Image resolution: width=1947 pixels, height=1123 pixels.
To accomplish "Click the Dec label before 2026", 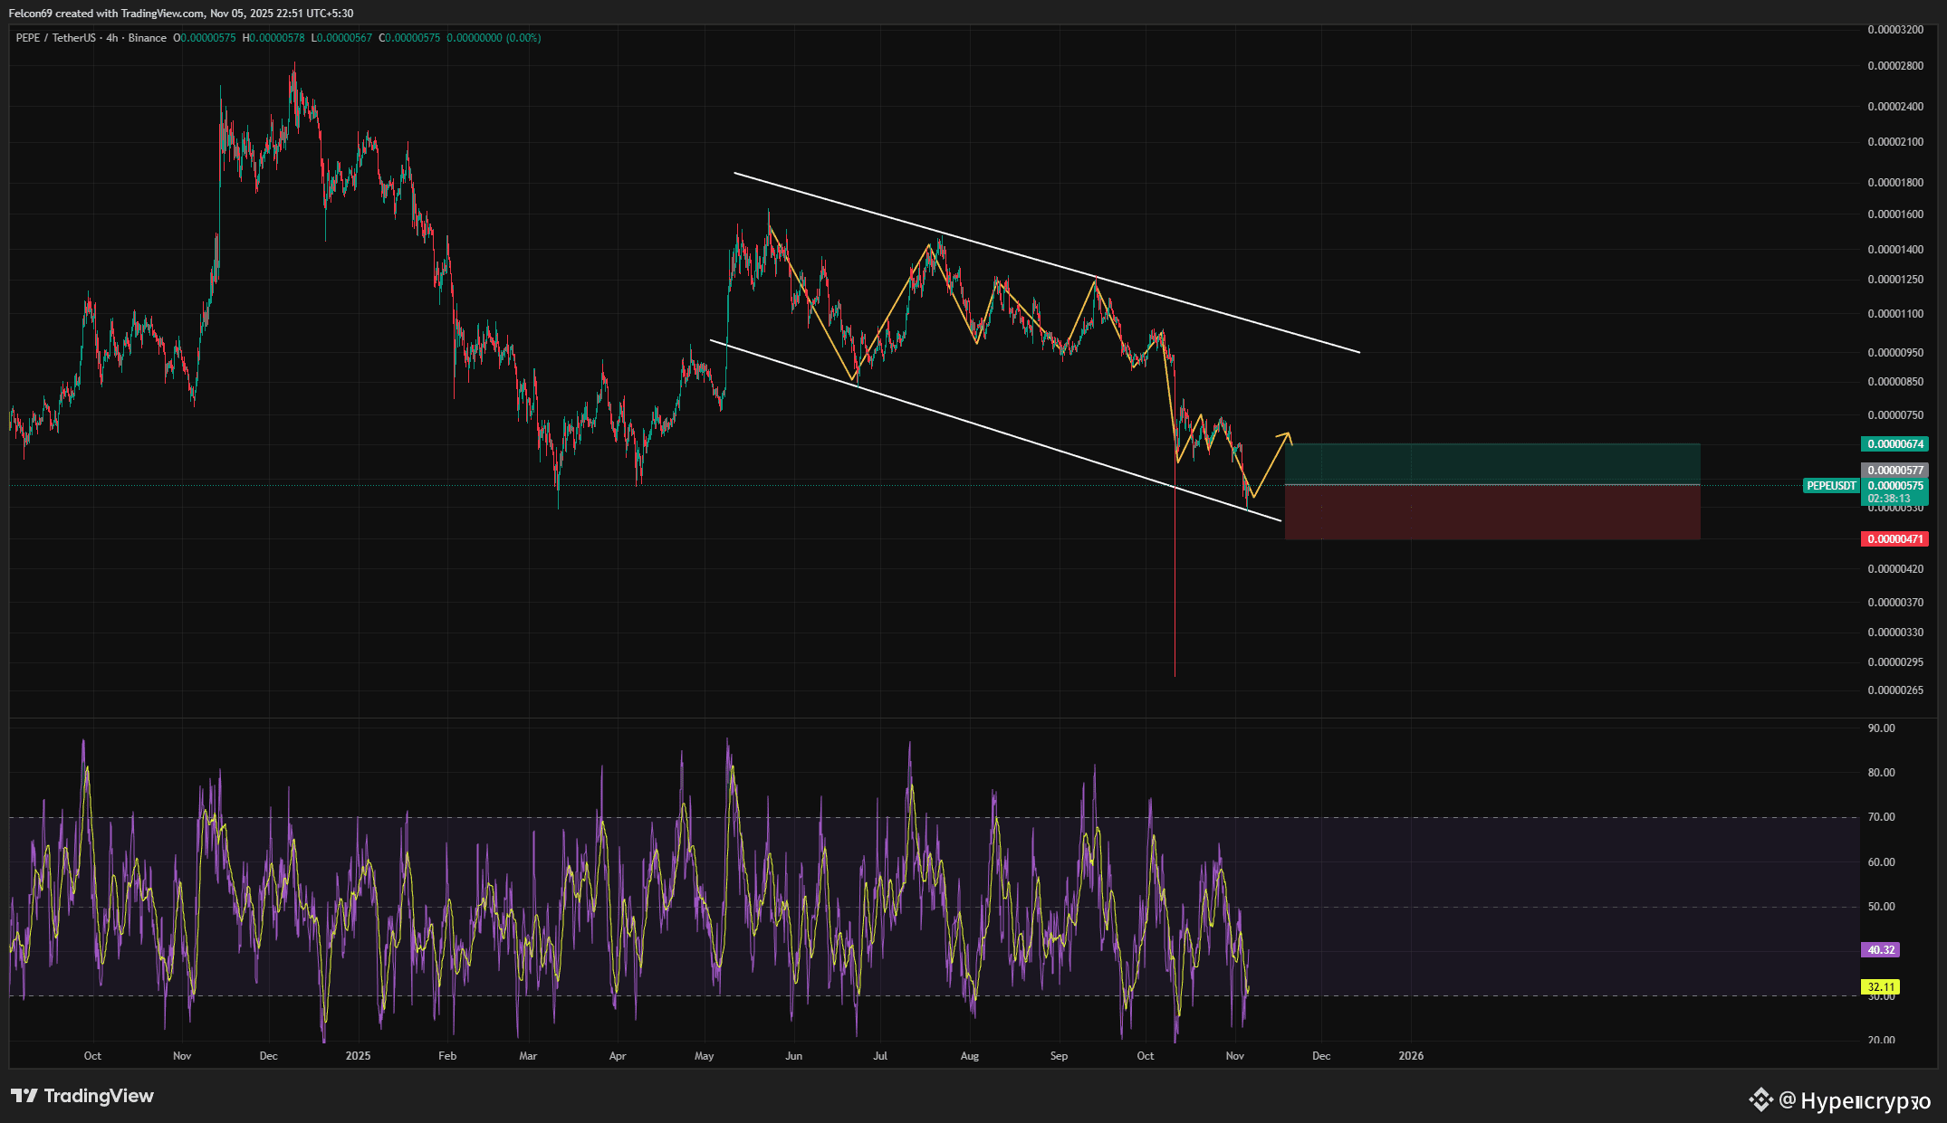I will coord(1321,1056).
